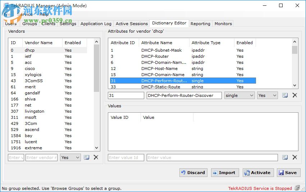Select attribute DHCP-Host-Name row
Screen dimensions: 306x192
click(183, 69)
